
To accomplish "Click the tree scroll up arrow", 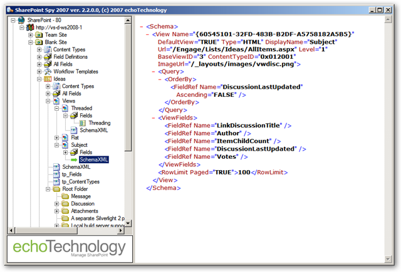I will point(128,20).
